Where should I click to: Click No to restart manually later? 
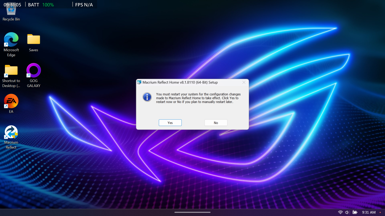coord(216,123)
